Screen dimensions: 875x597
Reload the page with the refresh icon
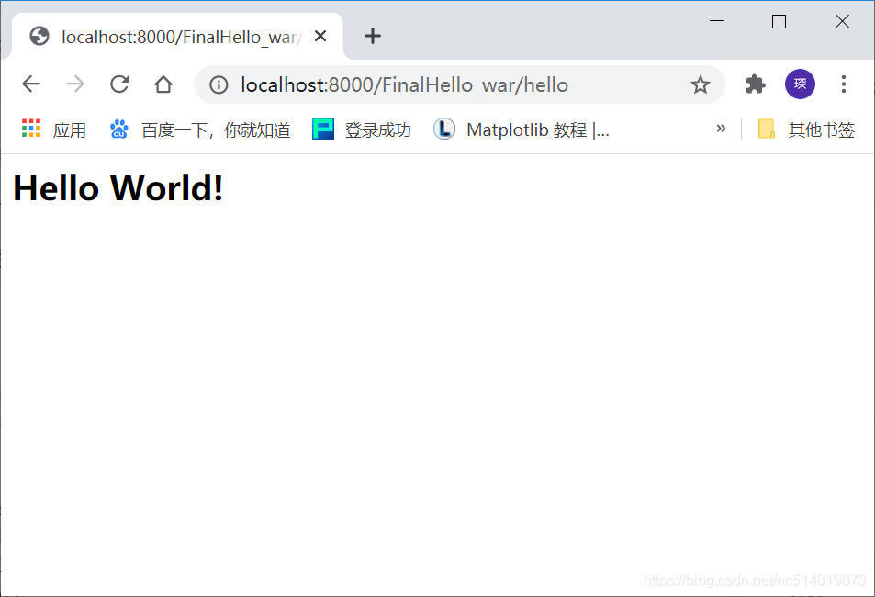pyautogui.click(x=119, y=84)
